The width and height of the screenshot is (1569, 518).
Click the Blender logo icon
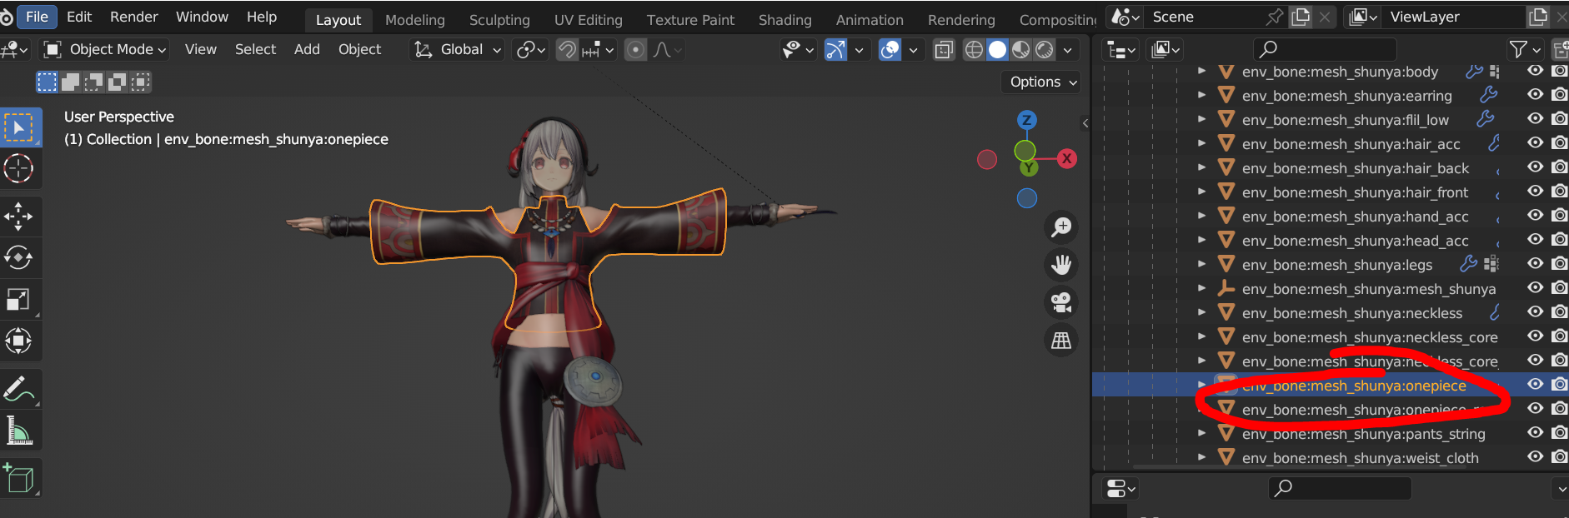point(6,17)
